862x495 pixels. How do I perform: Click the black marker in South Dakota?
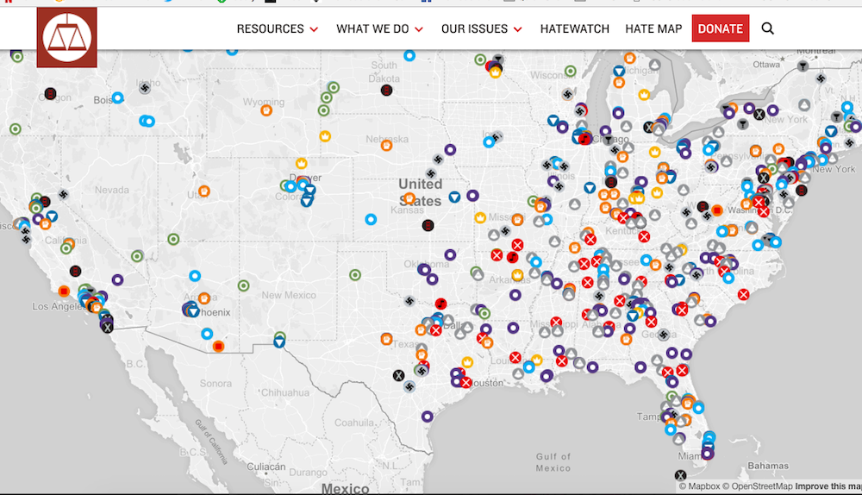coord(386,90)
